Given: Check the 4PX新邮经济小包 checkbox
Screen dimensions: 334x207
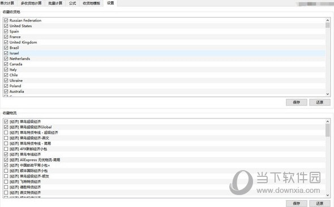Looking at the screenshot, I should pyautogui.click(x=6, y=149).
